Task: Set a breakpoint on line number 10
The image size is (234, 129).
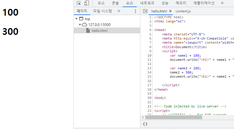Action: (149, 55)
